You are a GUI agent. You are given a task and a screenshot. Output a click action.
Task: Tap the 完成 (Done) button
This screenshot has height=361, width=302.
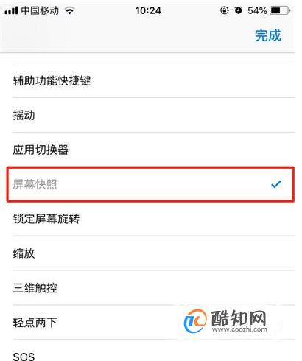pos(268,35)
